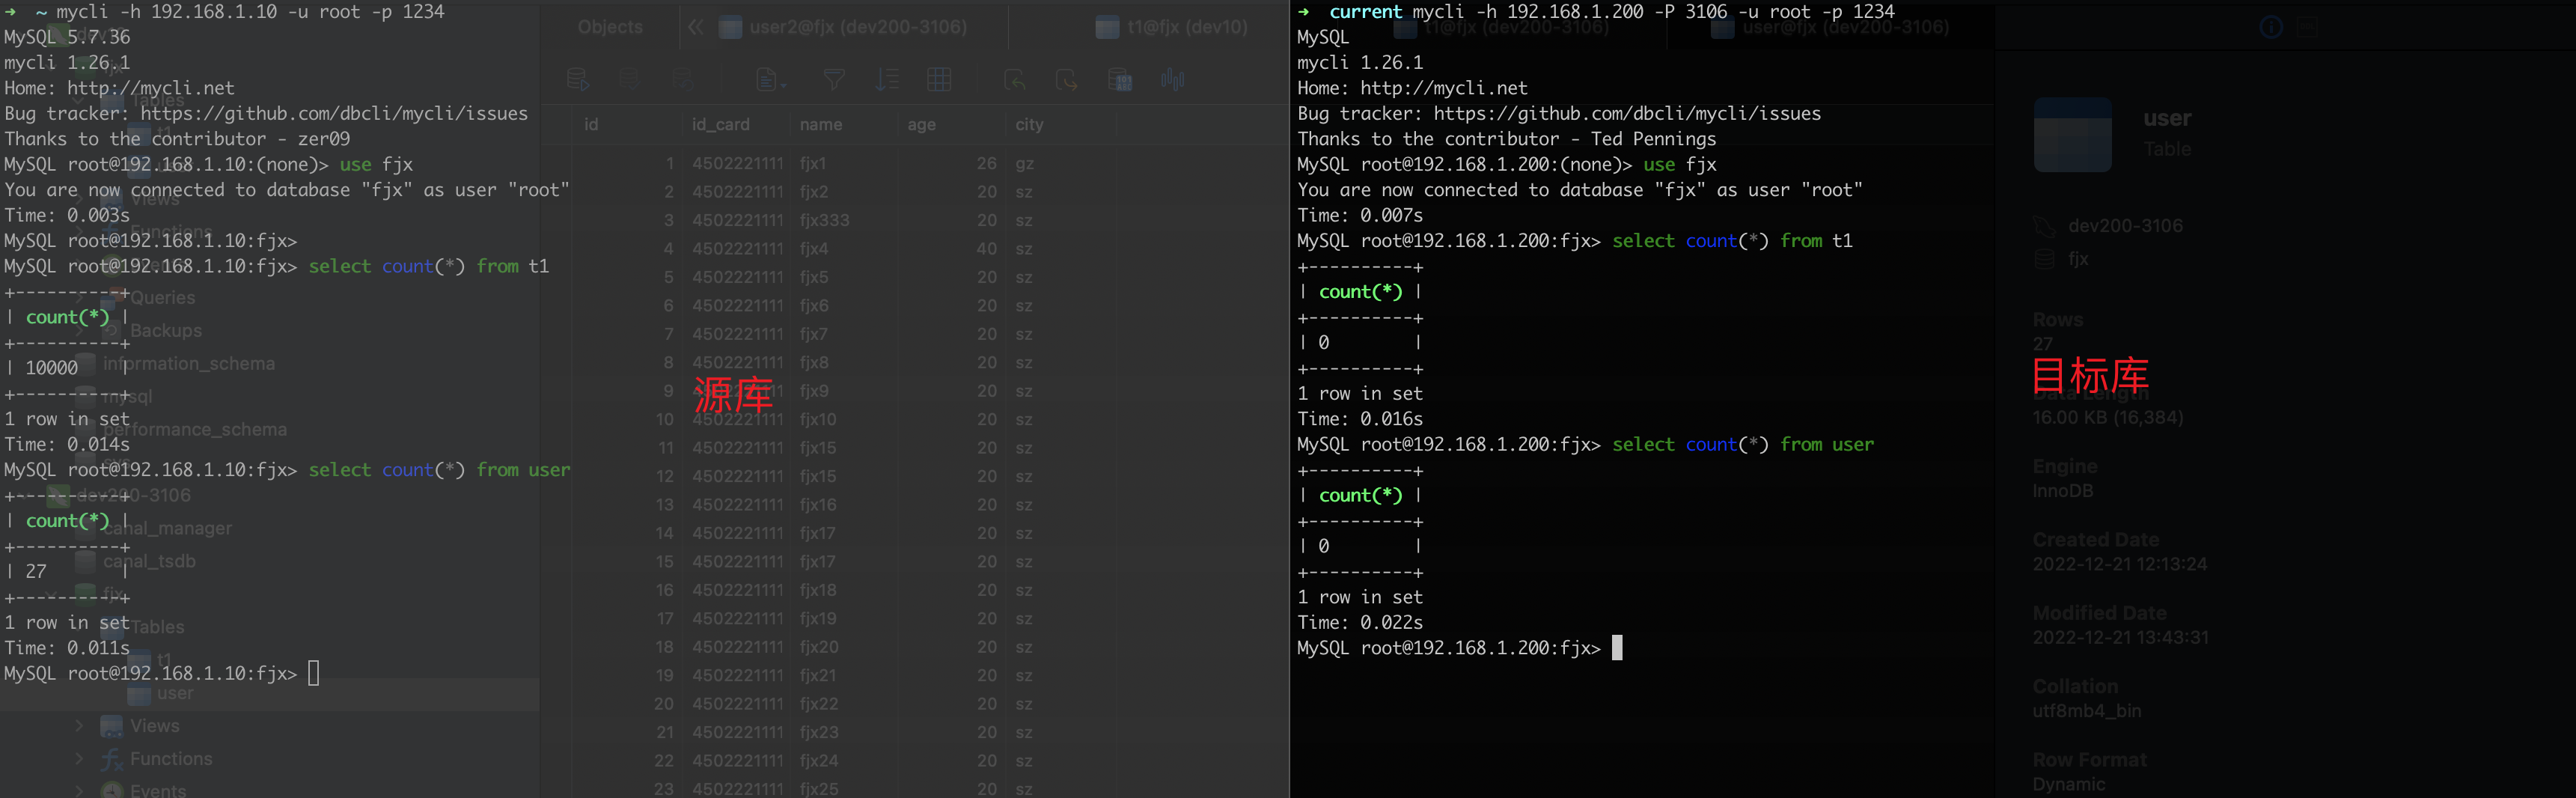The width and height of the screenshot is (2576, 798).
Task: Click the Row Format value Dynamic
Action: pos(2068,784)
